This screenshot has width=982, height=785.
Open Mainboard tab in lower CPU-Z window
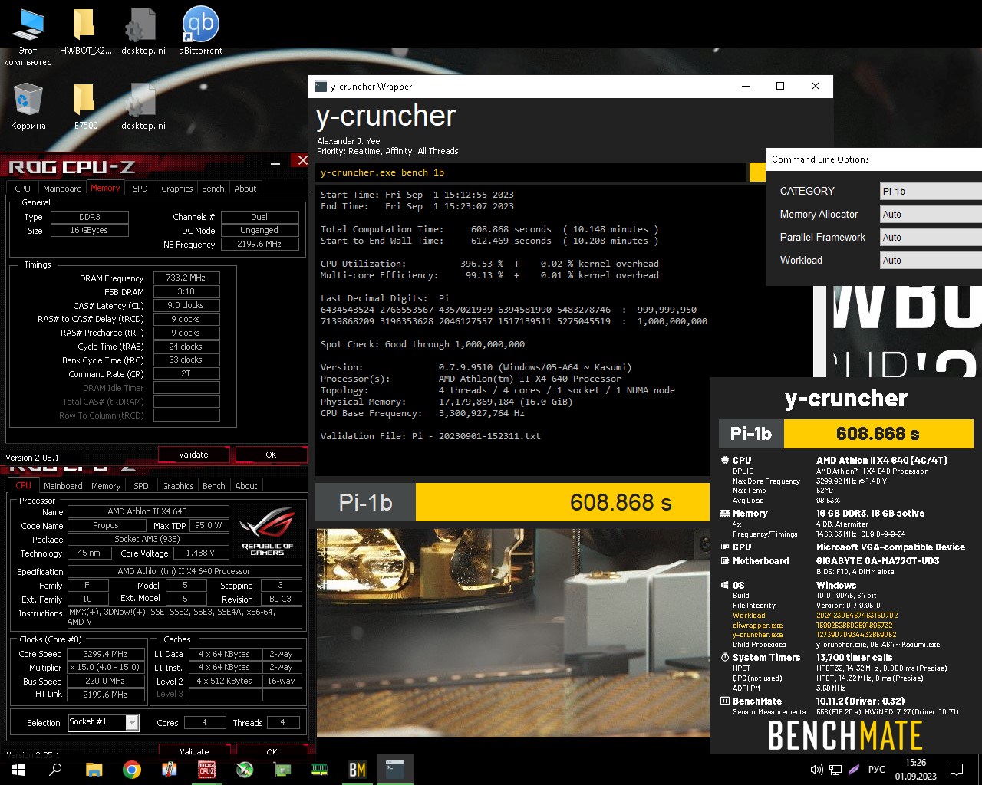point(63,486)
